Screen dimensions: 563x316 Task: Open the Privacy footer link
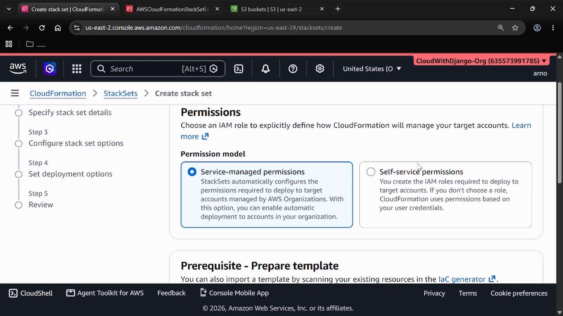tap(434, 293)
